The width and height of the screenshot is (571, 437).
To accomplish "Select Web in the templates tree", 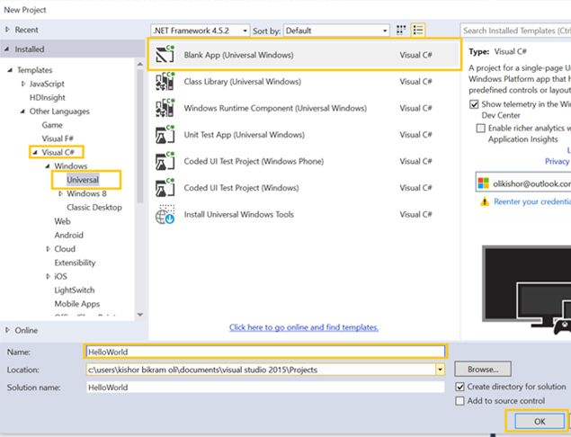I will click(62, 221).
